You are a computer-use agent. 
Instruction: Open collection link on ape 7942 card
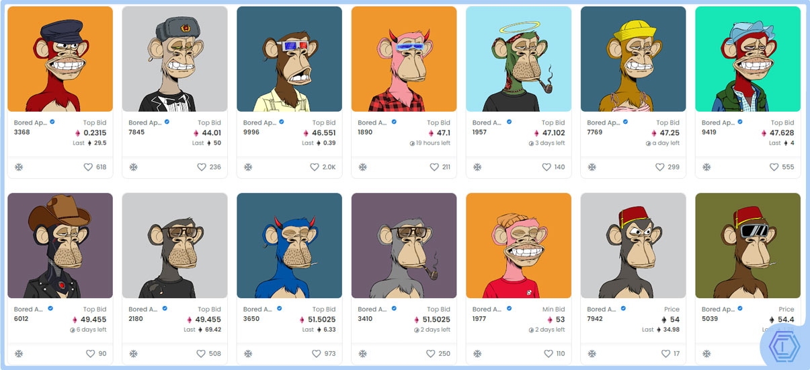(x=603, y=309)
